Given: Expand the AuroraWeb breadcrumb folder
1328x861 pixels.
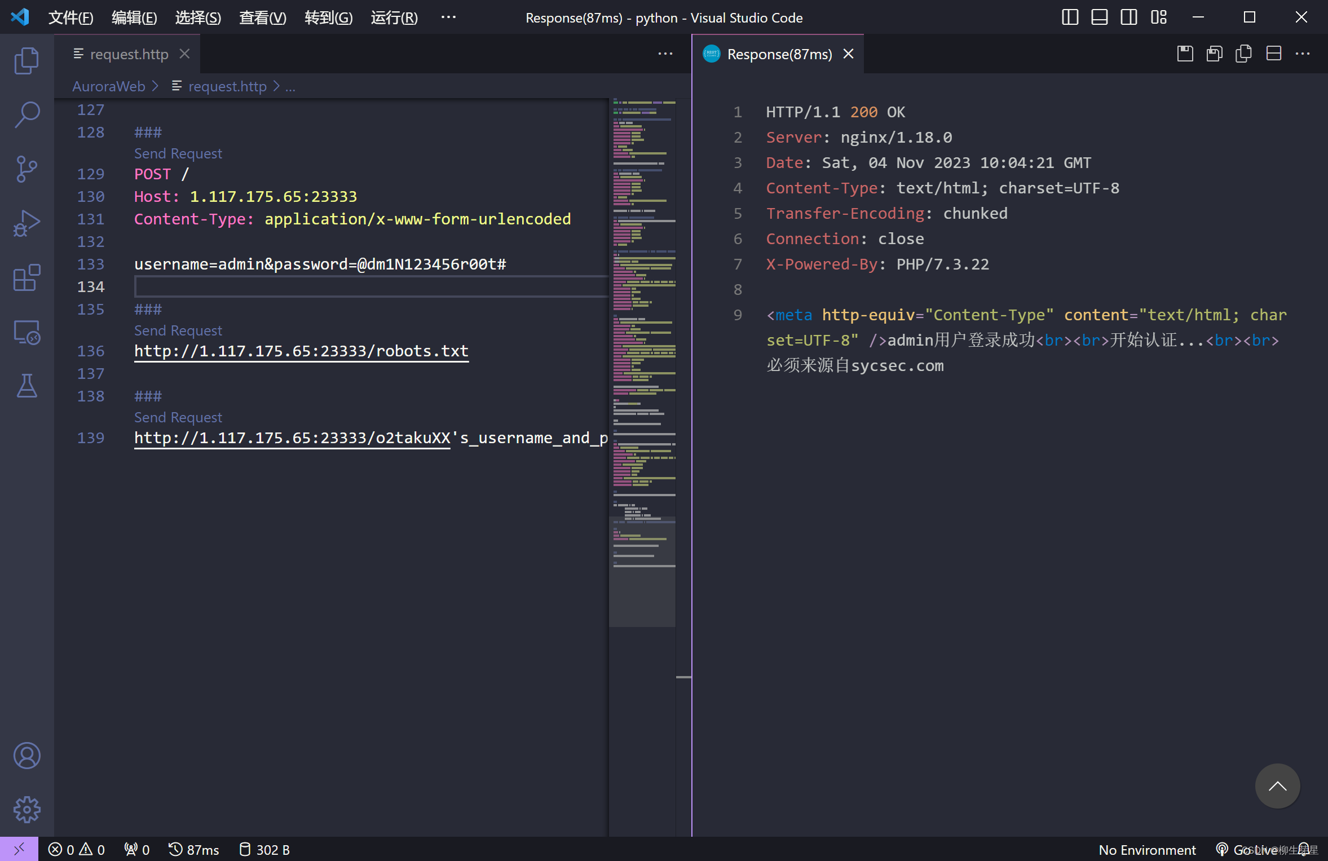Looking at the screenshot, I should pyautogui.click(x=109, y=86).
